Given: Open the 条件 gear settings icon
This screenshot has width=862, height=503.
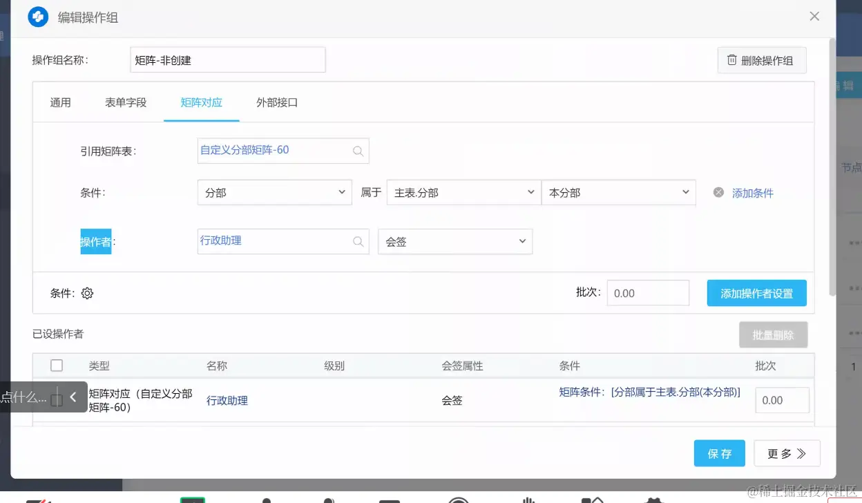Looking at the screenshot, I should pos(87,293).
